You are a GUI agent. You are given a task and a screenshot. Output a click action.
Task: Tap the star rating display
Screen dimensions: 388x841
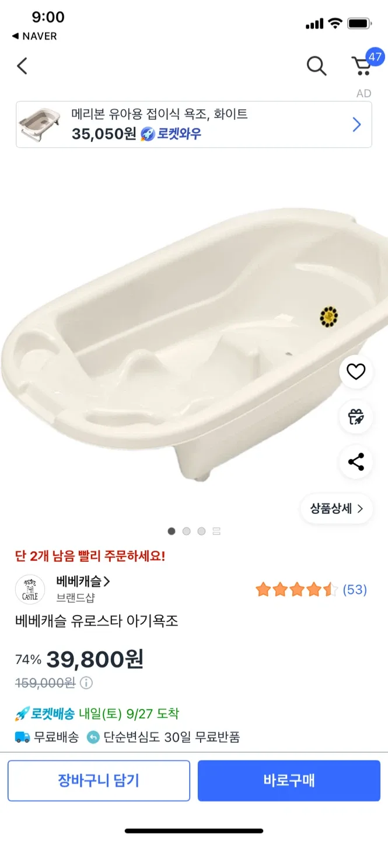coord(296,590)
